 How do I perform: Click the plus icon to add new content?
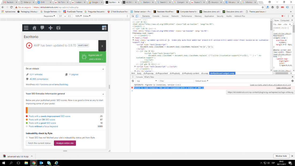(50, 28)
